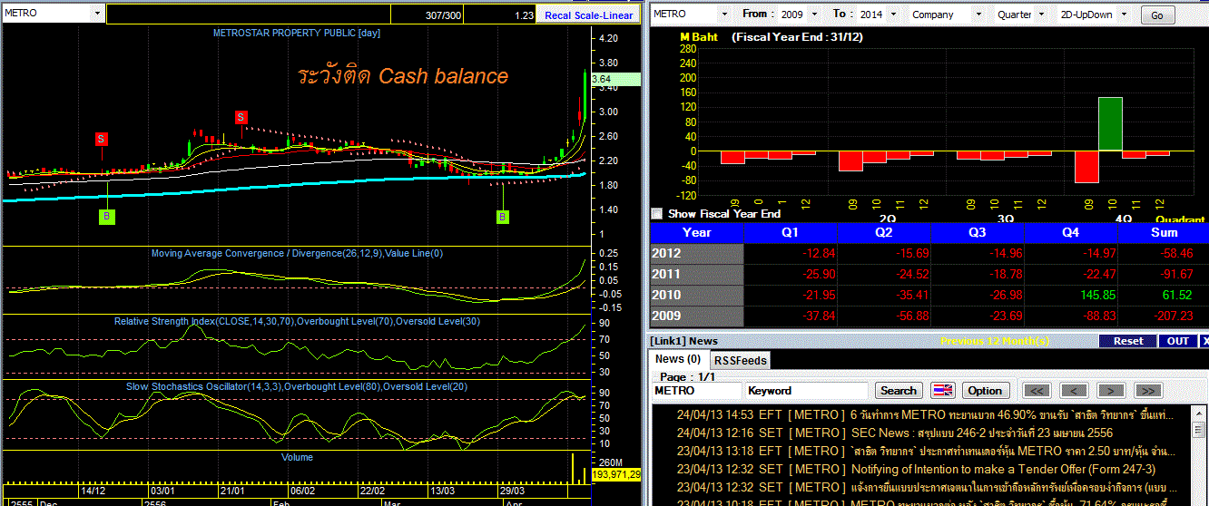
Task: Select the Sum column header
Action: [1163, 232]
